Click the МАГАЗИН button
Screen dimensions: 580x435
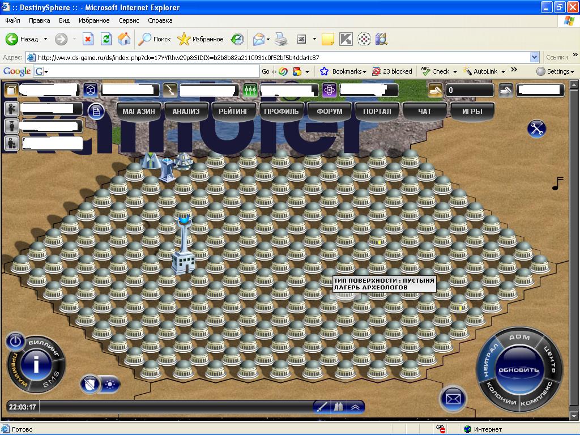pyautogui.click(x=139, y=112)
